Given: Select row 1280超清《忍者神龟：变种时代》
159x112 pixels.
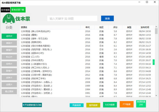Looking at the screenshot, I should [87, 71].
